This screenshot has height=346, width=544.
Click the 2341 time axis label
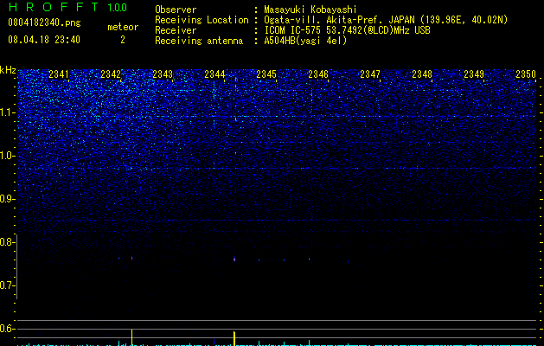coord(59,74)
